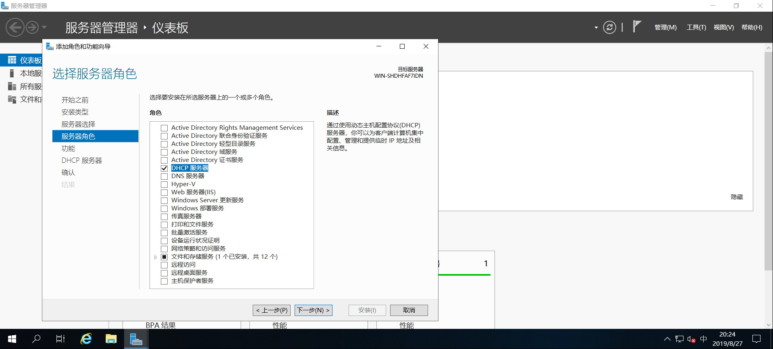Check Windows 部署服务 role
Viewport: 773px width, 349px height.
tap(164, 208)
